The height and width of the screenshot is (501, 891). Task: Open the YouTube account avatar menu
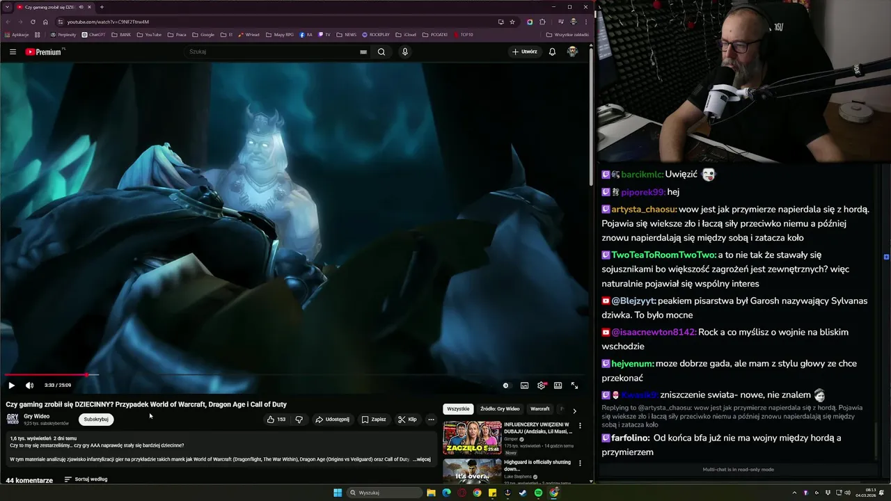coord(572,51)
